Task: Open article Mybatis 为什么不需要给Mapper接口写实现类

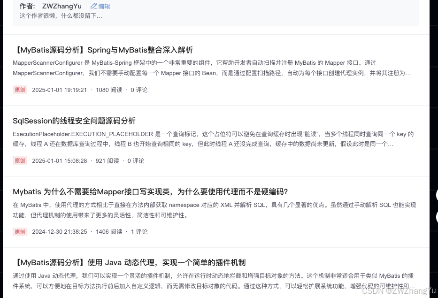Action: point(150,192)
